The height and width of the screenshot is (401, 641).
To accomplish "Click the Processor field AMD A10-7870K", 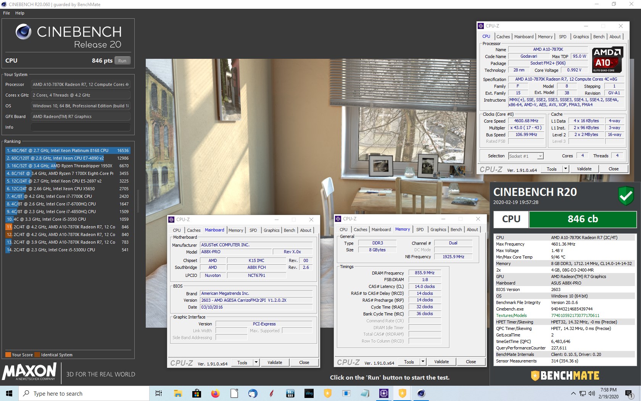I will pos(81,84).
